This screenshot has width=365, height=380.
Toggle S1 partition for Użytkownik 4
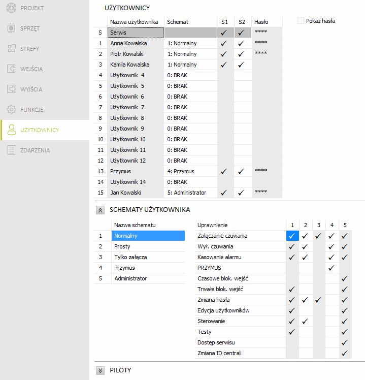[x=225, y=75]
